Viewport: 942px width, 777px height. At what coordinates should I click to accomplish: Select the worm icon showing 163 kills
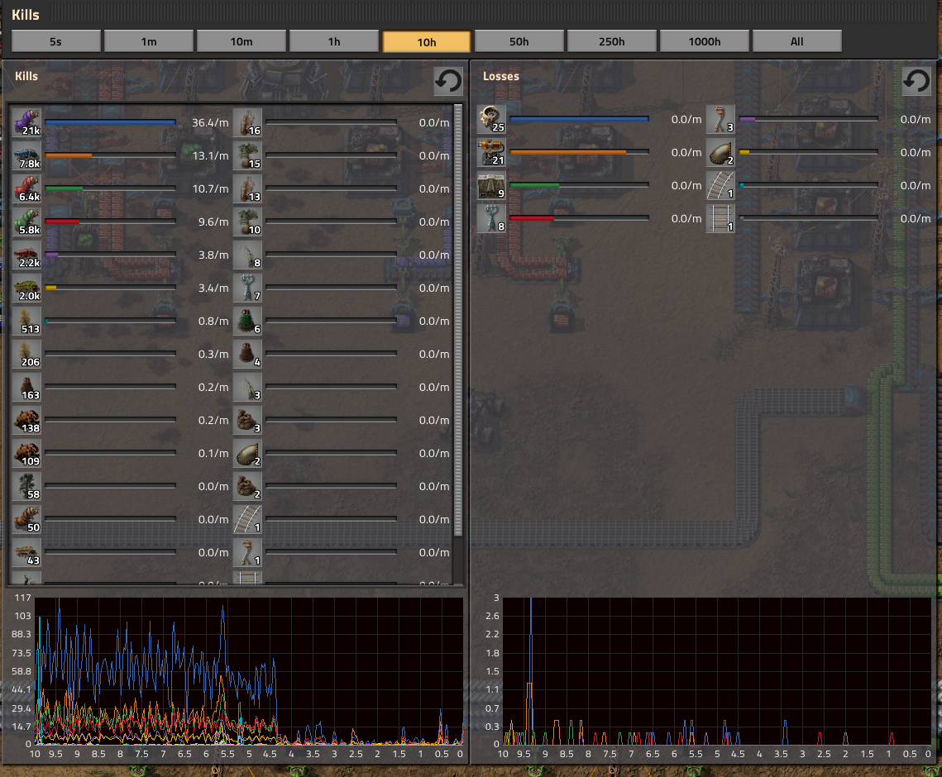tap(26, 387)
